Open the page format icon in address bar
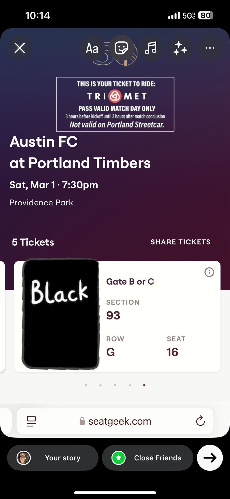 coord(31,421)
